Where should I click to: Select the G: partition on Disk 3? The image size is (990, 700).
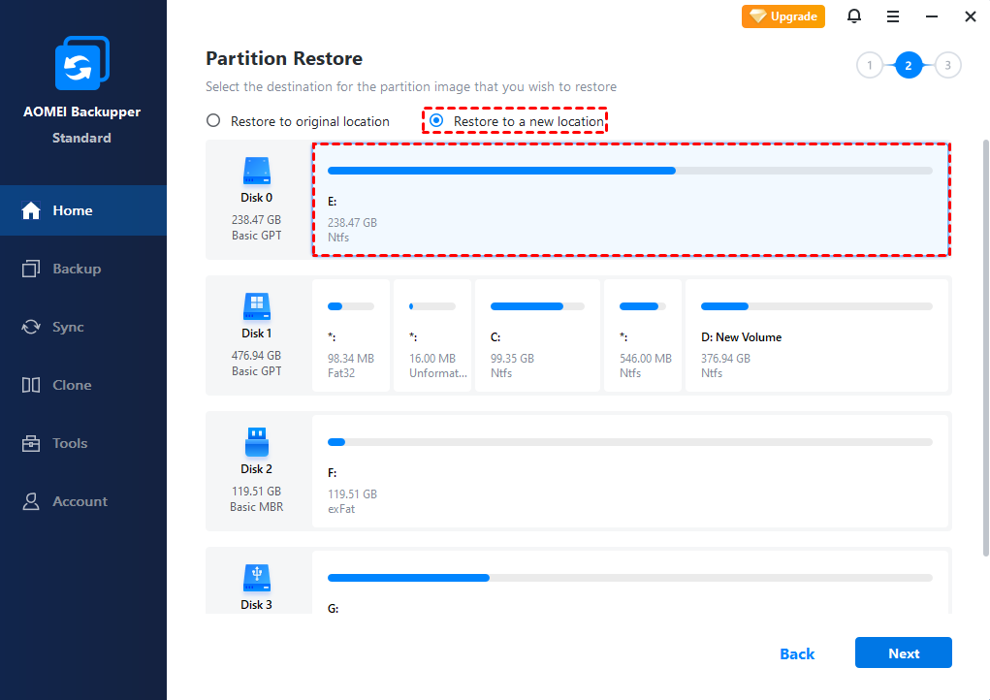pos(630,582)
